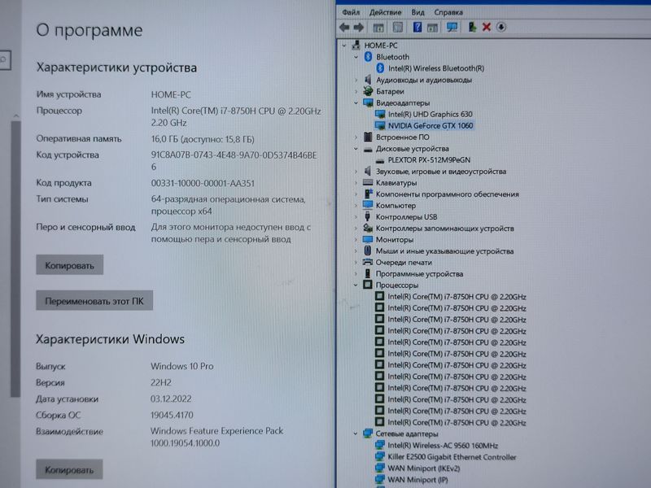Open the Действие menu
Image resolution: width=651 pixels, height=488 pixels.
tap(385, 12)
